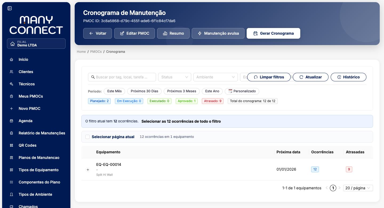Click the Manutenção avulsa button
Screen dimensions: 384x208
[218, 33]
